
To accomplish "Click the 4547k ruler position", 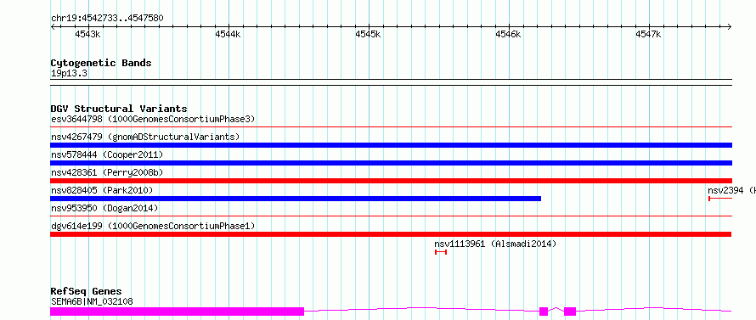I will click(x=648, y=34).
